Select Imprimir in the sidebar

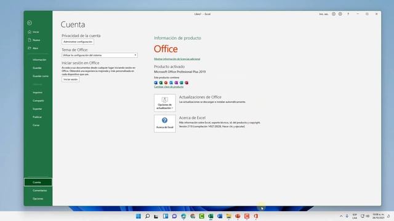pyautogui.click(x=38, y=93)
